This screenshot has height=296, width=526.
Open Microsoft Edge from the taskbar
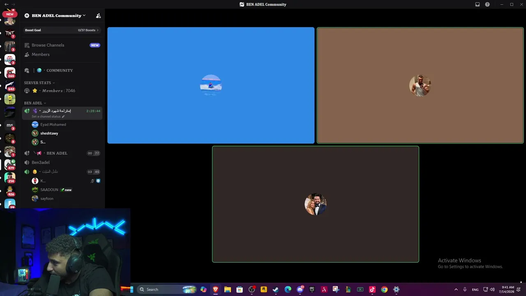click(x=288, y=289)
